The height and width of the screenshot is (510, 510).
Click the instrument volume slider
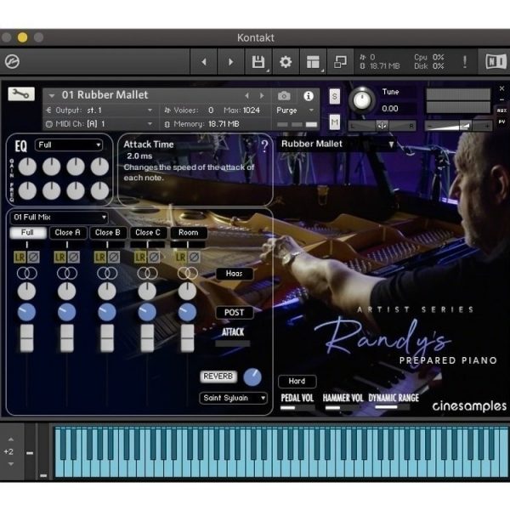pos(459,126)
